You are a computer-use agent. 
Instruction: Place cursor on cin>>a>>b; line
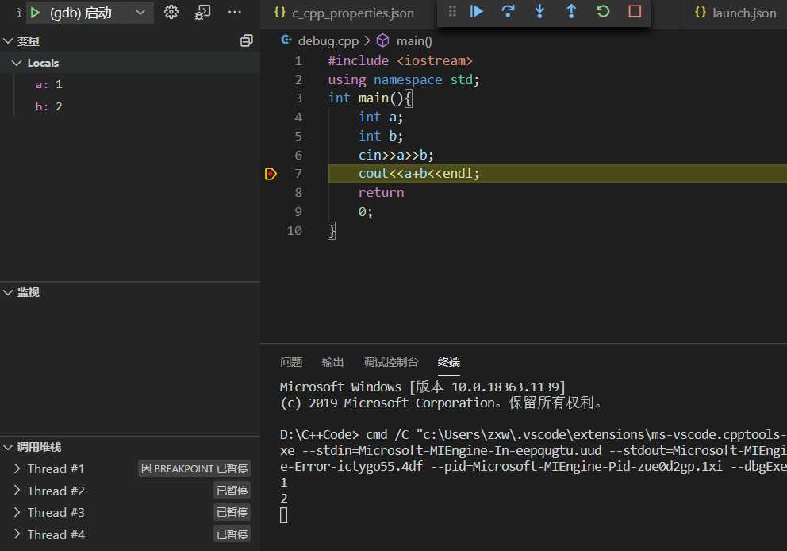[396, 155]
